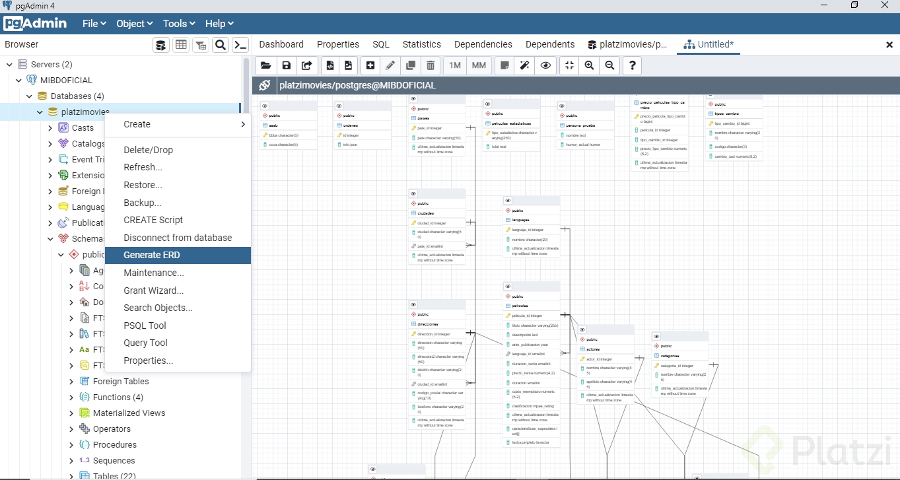Toggle eye icon on persona_prueba table card
Screen dimensions: 900x480
pyautogui.click(x=563, y=106)
